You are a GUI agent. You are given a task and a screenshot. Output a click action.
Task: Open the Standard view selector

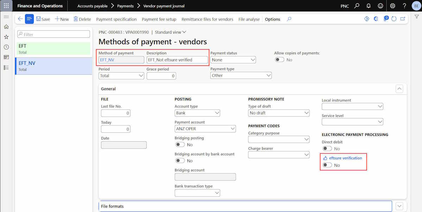pyautogui.click(x=171, y=32)
